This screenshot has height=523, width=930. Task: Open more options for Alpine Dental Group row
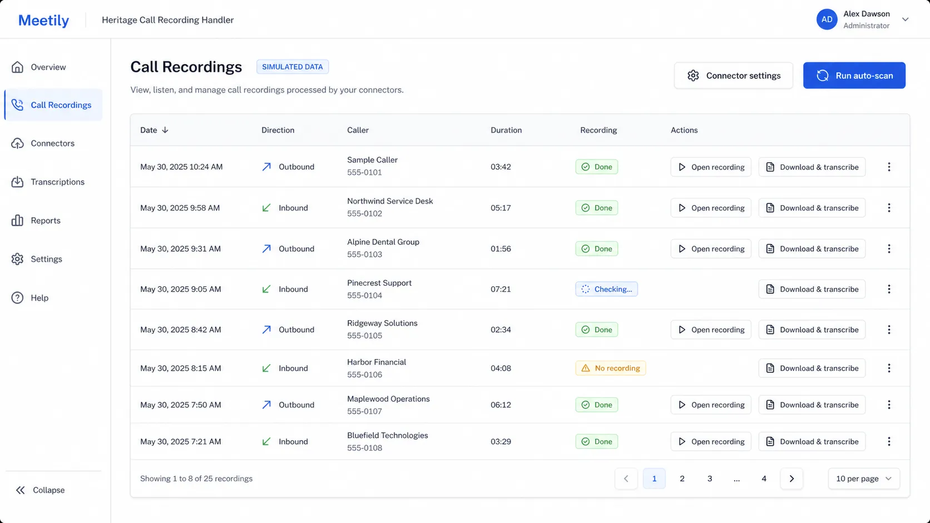point(889,249)
